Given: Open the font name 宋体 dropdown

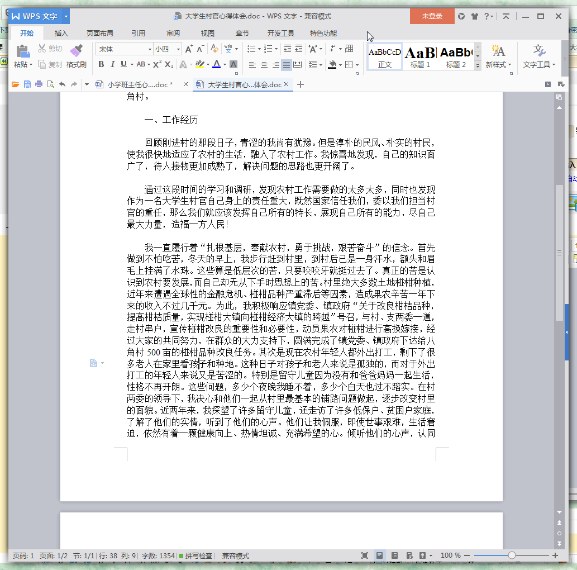Looking at the screenshot, I should coord(150,49).
